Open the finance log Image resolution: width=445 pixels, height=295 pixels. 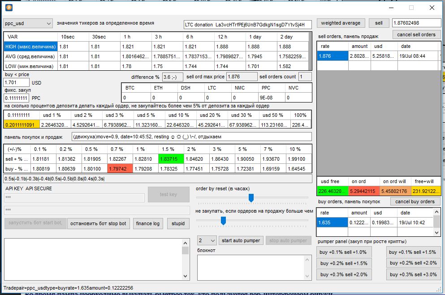point(148,223)
